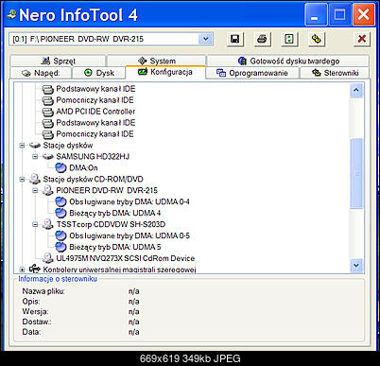Click the red X exit icon
The height and width of the screenshot is (366, 380).
pos(362,39)
